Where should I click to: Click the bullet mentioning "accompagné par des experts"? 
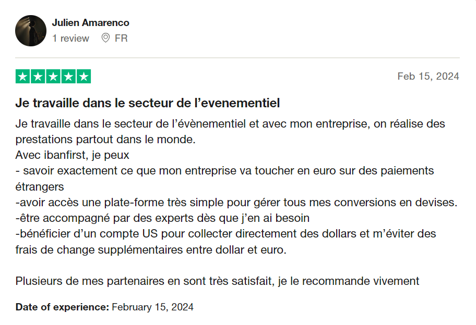[162, 217]
